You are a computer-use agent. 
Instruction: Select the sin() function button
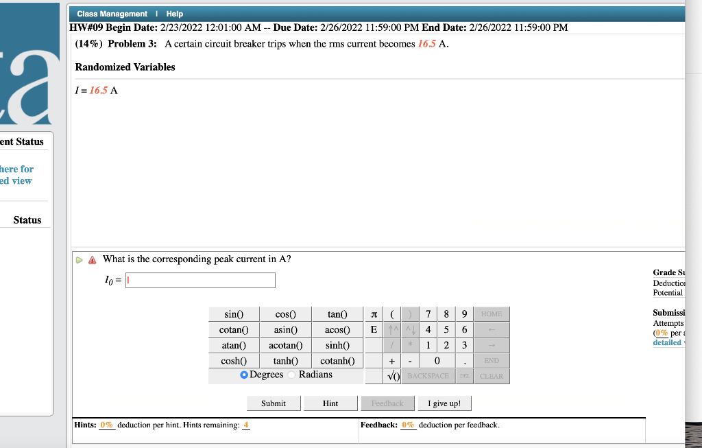click(233, 314)
